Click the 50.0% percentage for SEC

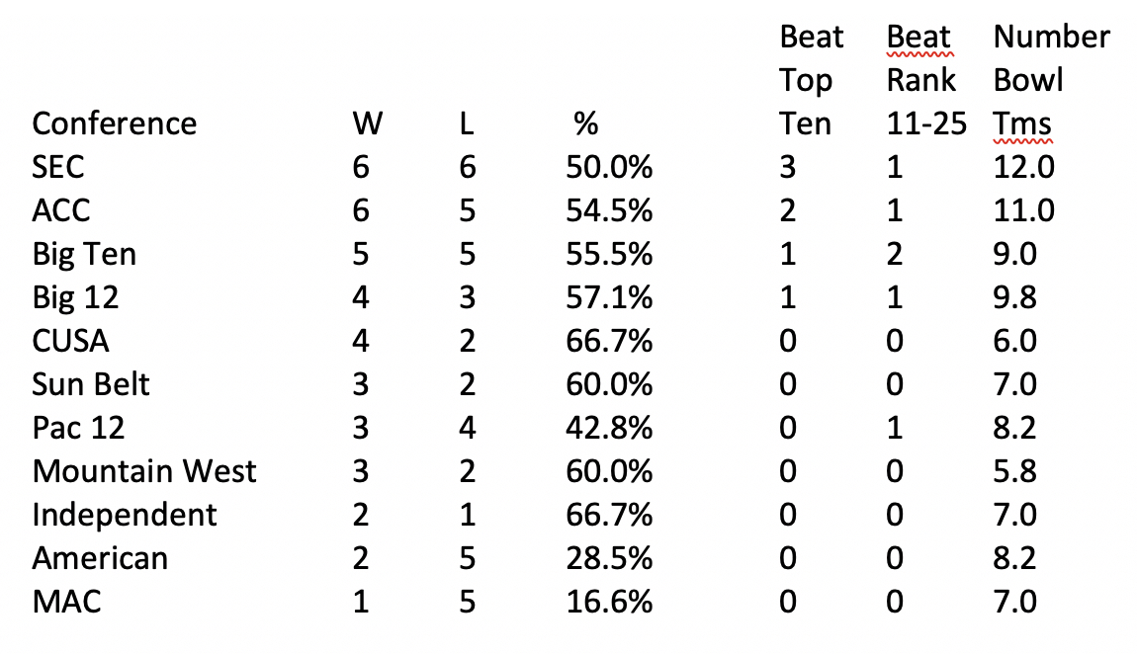point(609,167)
